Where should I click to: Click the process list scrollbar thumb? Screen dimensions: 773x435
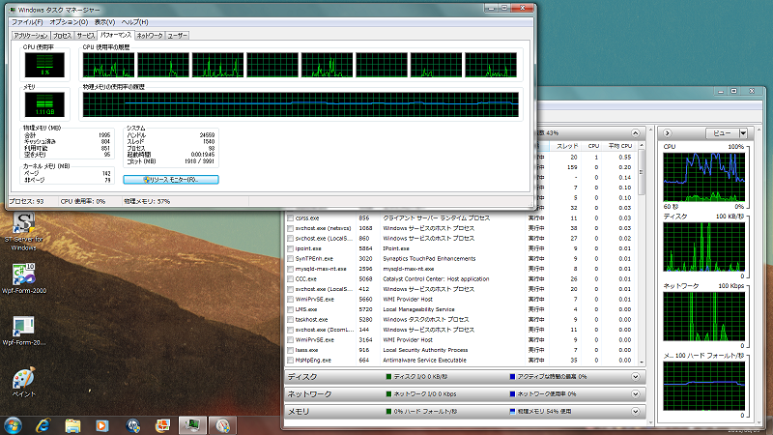(x=642, y=172)
